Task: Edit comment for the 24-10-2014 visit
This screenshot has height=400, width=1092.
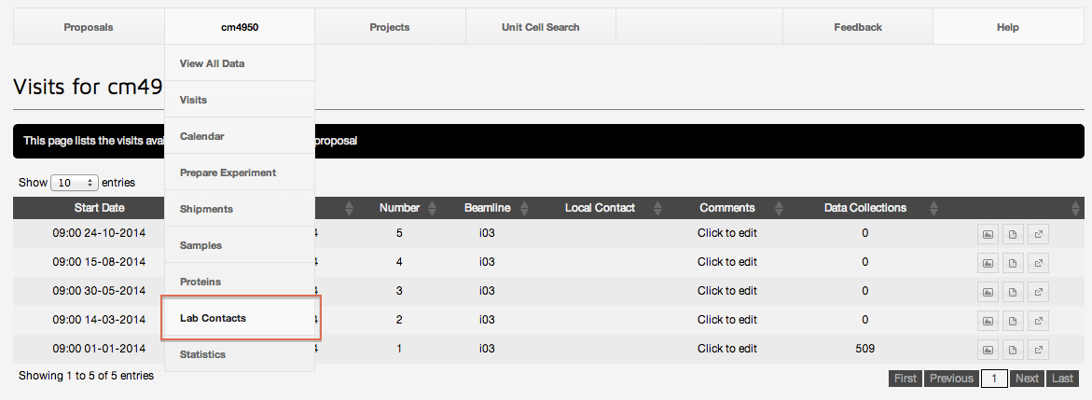Action: pyautogui.click(x=726, y=234)
